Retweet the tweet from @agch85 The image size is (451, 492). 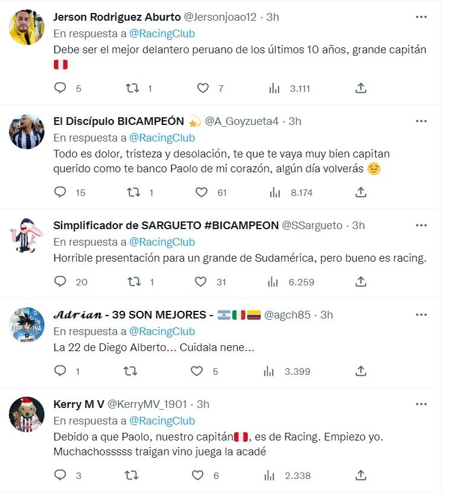pos(133,371)
